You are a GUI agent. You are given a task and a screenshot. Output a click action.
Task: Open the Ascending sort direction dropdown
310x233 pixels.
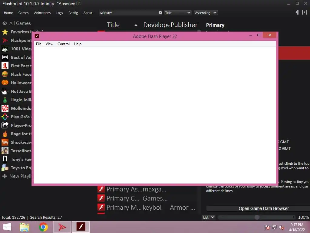point(206,13)
